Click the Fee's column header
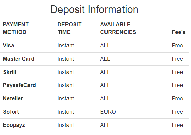The width and height of the screenshot is (191, 135). tap(178, 32)
